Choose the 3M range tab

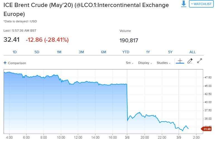[x=81, y=52]
